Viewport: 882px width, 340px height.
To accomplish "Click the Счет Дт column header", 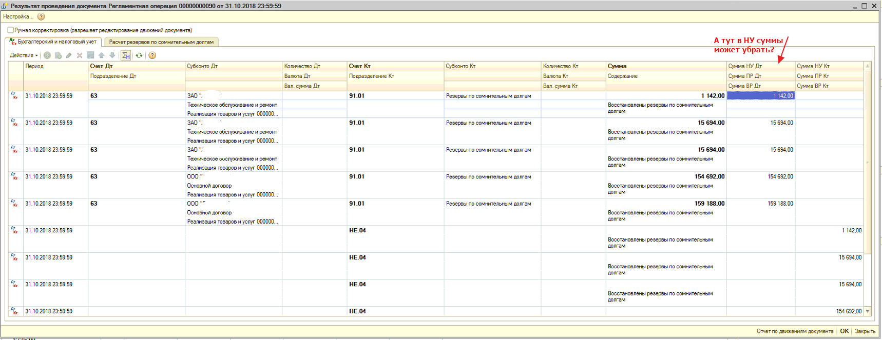I will (x=102, y=66).
